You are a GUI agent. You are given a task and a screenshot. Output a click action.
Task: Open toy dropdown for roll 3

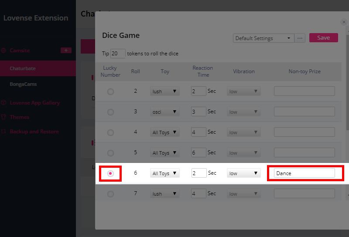coord(165,112)
